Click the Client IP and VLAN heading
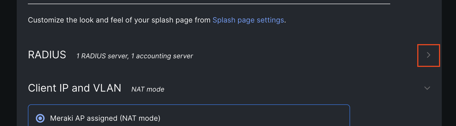The width and height of the screenshot is (456, 126). [x=75, y=88]
